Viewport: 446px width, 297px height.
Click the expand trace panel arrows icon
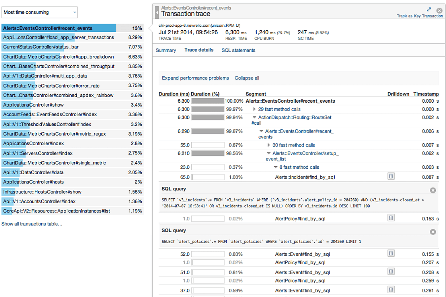pos(428,10)
